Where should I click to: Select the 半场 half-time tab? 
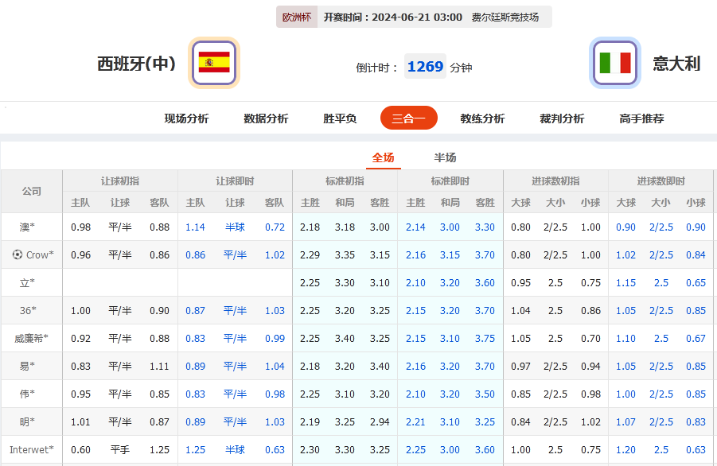click(444, 157)
